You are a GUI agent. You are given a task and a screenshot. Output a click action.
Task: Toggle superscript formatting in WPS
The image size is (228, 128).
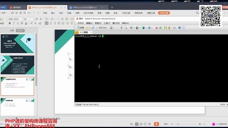point(31,23)
